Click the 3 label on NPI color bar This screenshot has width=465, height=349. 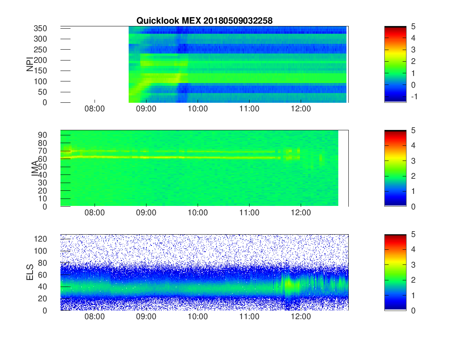413,50
